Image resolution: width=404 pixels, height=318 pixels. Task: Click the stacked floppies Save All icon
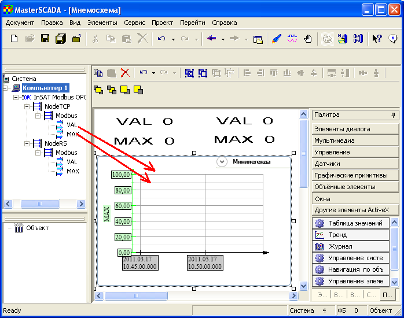(61, 39)
